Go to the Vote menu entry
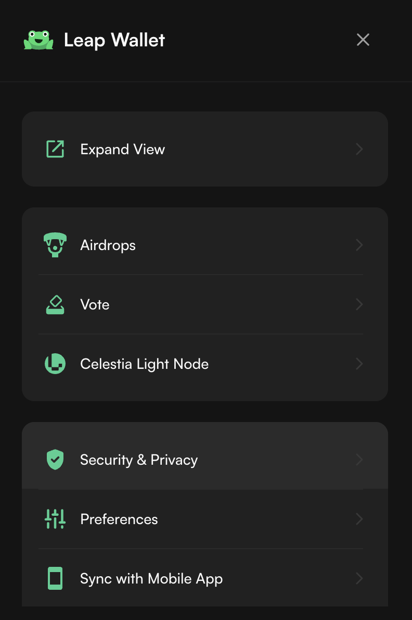412x620 pixels. (x=95, y=304)
